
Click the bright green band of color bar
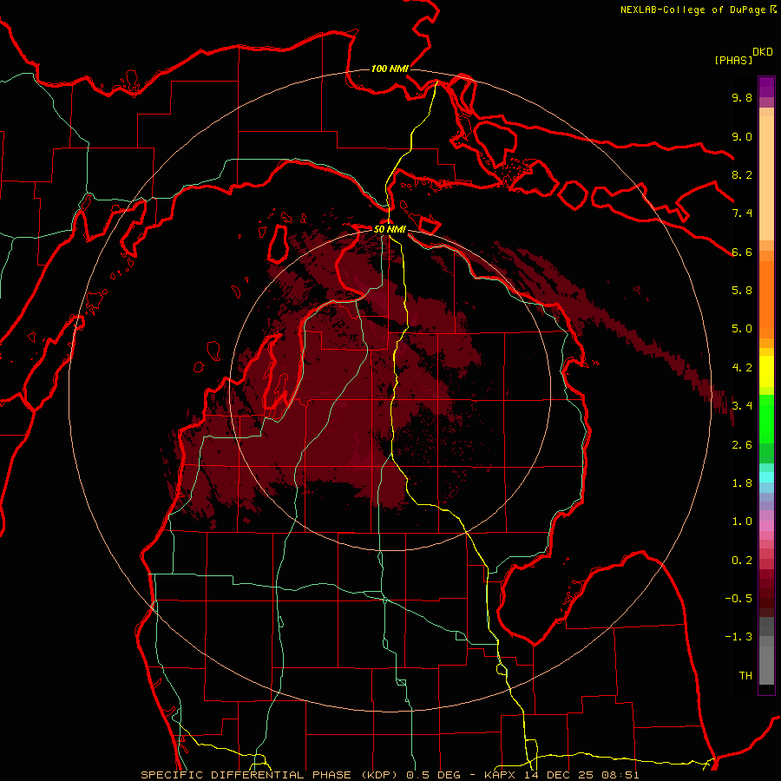[x=766, y=419]
